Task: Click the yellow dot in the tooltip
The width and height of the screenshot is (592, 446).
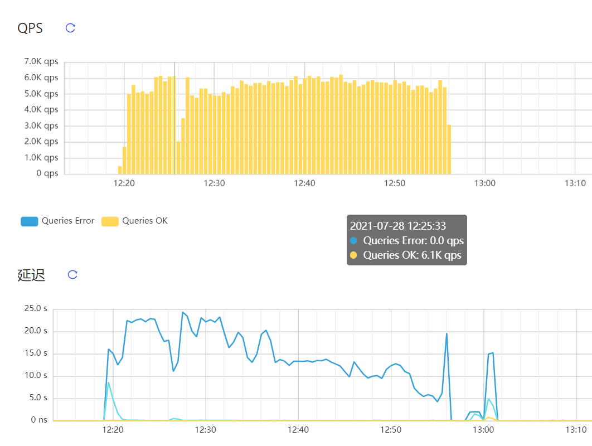Action: pos(353,255)
